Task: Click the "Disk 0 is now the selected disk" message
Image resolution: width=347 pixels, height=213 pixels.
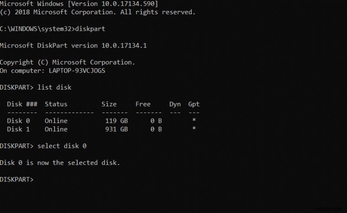Action: coord(60,163)
